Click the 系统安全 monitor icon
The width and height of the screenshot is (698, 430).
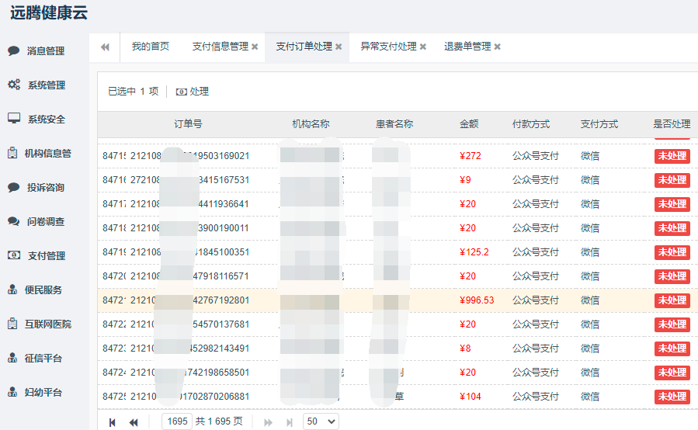pos(13,119)
